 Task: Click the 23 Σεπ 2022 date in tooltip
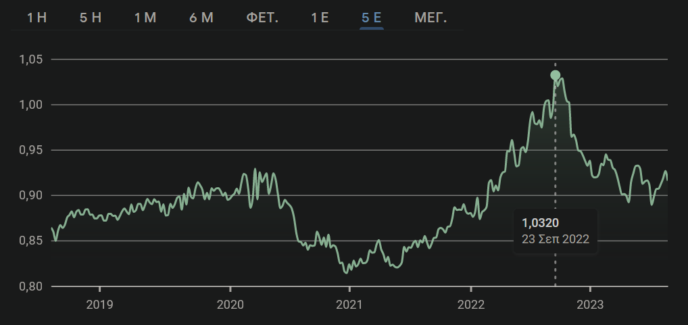(555, 239)
